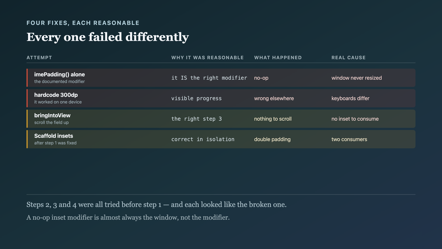Click the REAL CAUSE column header

pyautogui.click(x=348, y=58)
